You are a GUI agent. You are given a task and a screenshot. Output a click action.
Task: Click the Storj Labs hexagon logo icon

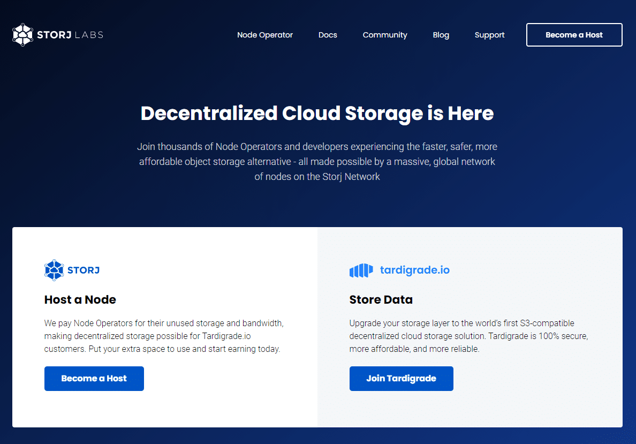click(x=23, y=35)
